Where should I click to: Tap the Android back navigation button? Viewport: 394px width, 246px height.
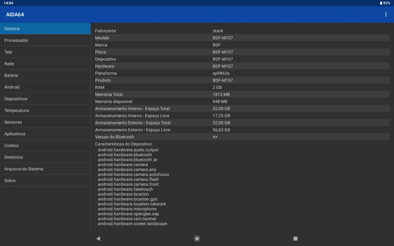click(98, 238)
